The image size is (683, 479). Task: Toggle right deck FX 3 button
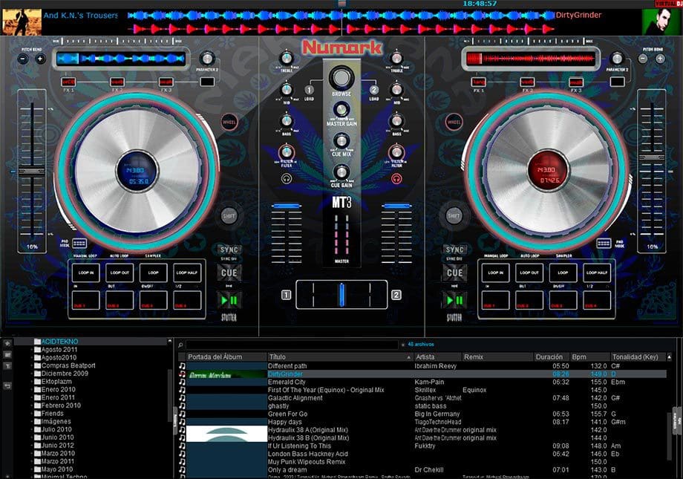tap(576, 82)
